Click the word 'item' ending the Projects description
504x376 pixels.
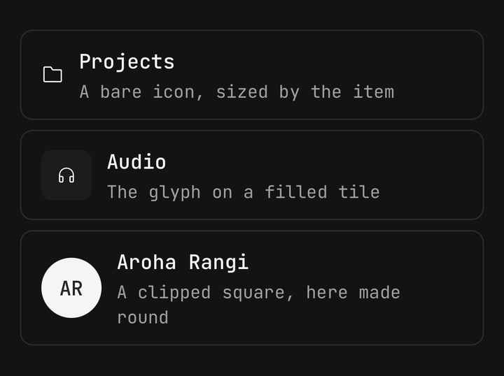[374, 92]
